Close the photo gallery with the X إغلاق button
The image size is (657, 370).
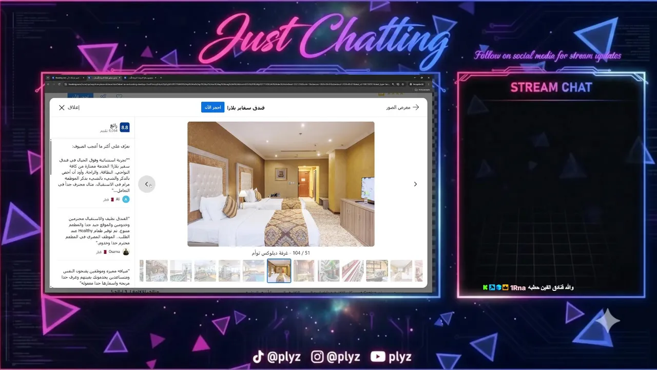(69, 107)
